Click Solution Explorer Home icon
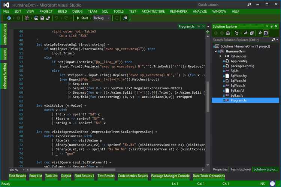 (228, 33)
